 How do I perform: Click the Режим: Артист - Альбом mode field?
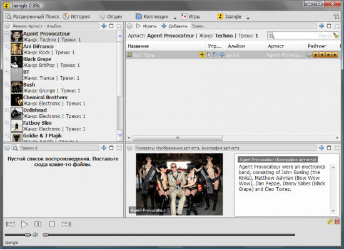(55, 26)
